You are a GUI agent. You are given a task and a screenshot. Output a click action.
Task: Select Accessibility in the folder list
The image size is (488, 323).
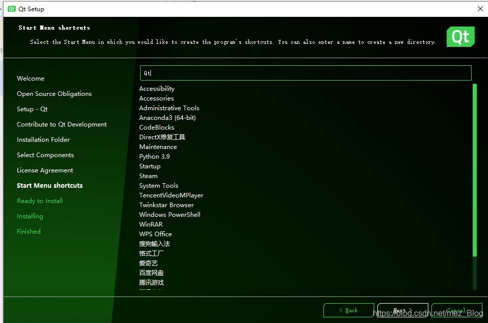click(x=157, y=89)
